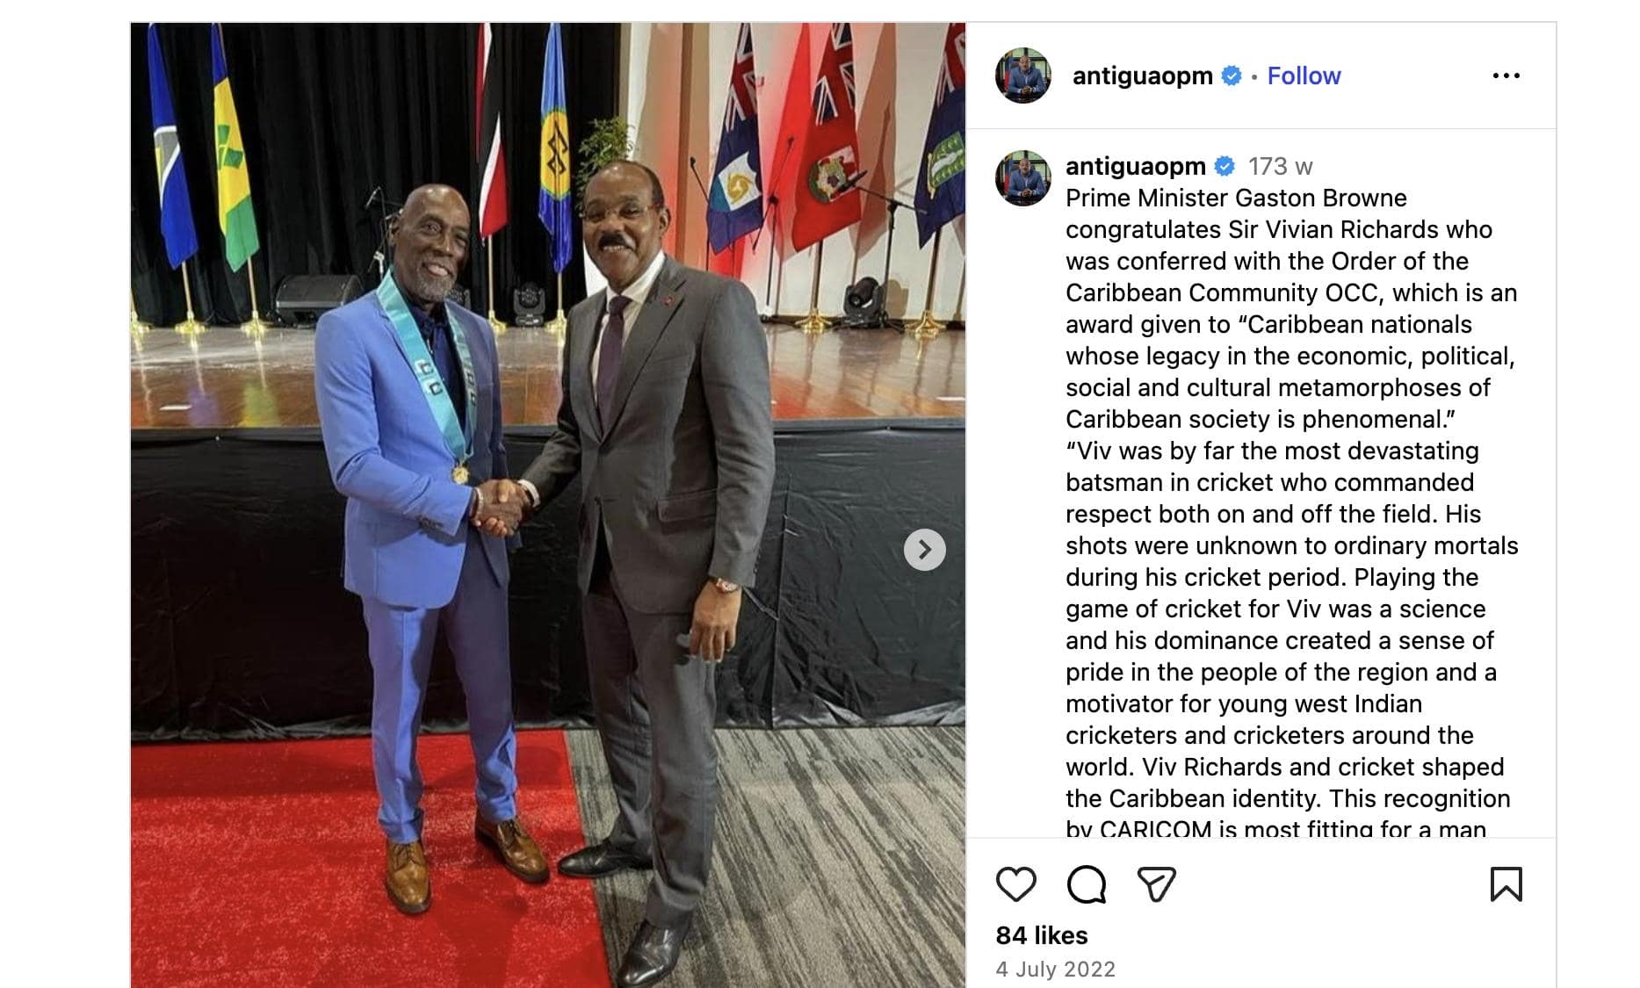Like the post with heart icon
The height and width of the screenshot is (988, 1640).
click(x=1015, y=883)
